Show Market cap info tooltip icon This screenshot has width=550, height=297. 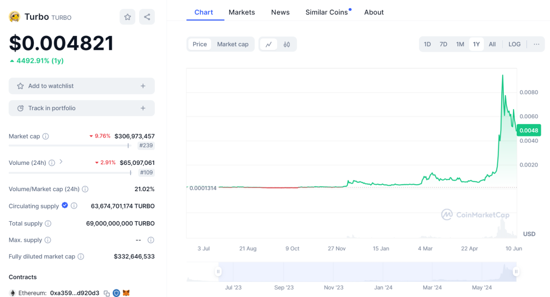point(46,136)
